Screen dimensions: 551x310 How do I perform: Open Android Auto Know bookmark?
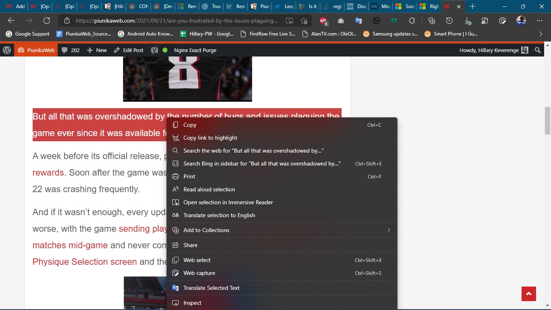(x=145, y=34)
